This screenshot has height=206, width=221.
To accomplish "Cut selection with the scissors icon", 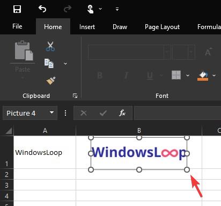I will click(50, 46).
